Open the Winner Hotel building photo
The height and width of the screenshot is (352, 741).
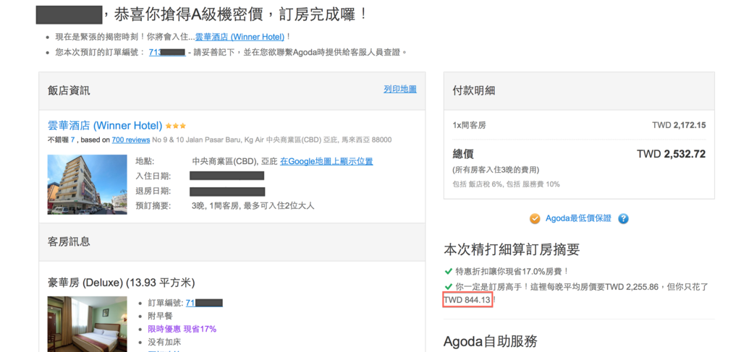tap(77, 184)
